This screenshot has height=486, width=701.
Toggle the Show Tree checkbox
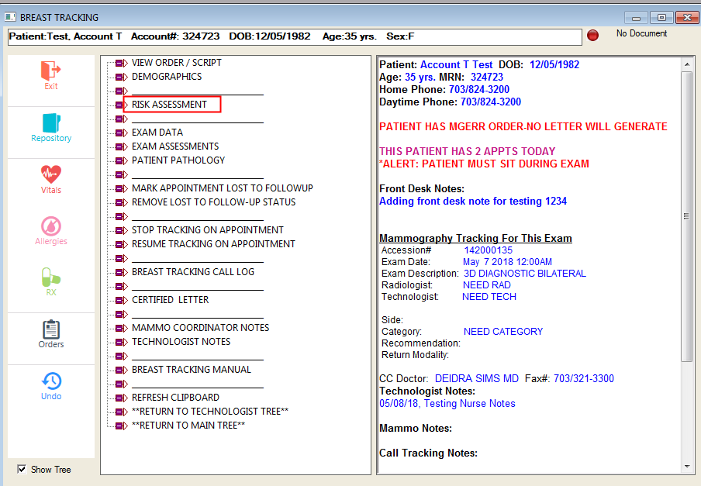tap(22, 469)
